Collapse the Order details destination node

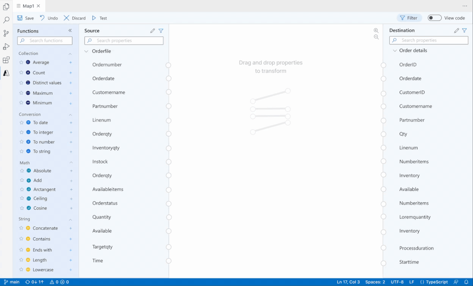pyautogui.click(x=394, y=51)
